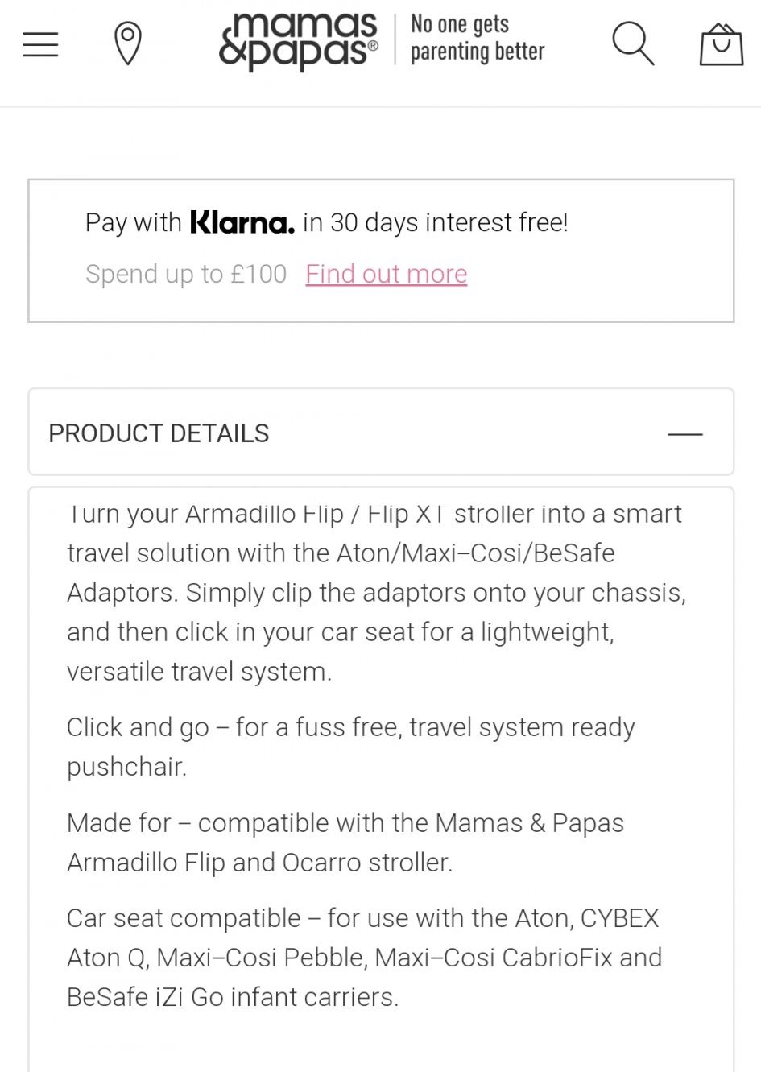Click the 'Car seat compatible' paragraph
The image size is (761, 1072).
click(364, 958)
